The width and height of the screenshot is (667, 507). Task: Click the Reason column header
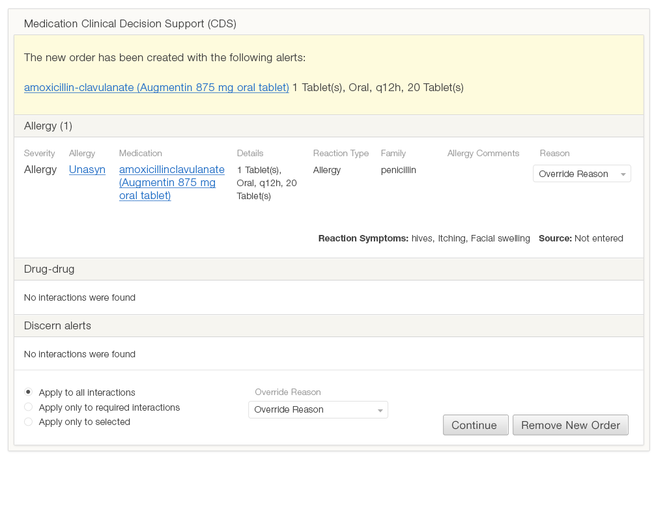pos(554,154)
